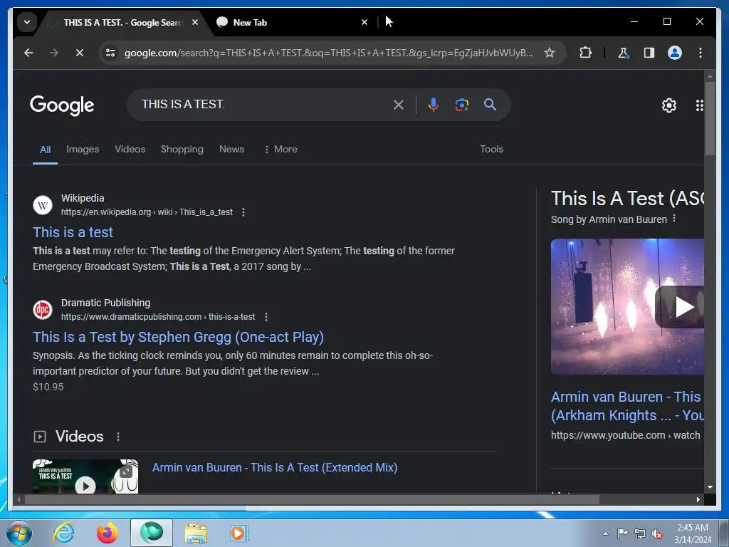Open Google quick settings gear
Screen dimensions: 729x547
click(x=669, y=105)
